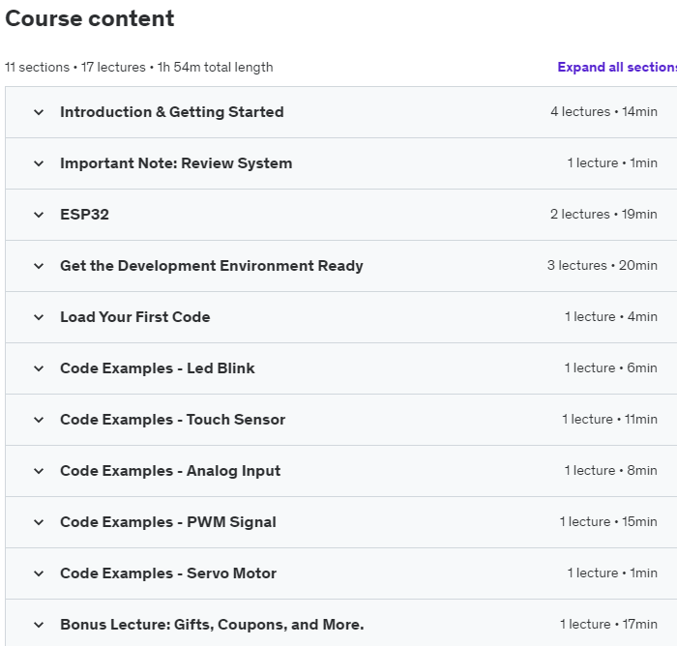Viewport: 677px width, 646px height.
Task: Toggle chevron next to Load Your First Code
Action: pos(39,317)
